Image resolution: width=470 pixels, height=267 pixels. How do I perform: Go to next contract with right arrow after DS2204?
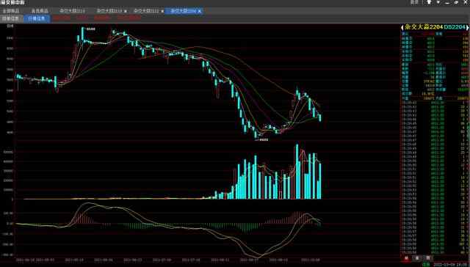pyautogui.click(x=467, y=27)
